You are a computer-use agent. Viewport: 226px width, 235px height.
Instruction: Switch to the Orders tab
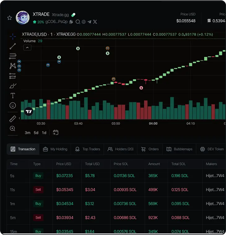(x=150, y=149)
